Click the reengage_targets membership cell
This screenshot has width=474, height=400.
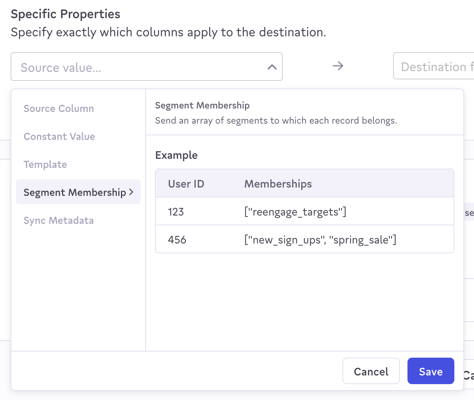point(295,212)
